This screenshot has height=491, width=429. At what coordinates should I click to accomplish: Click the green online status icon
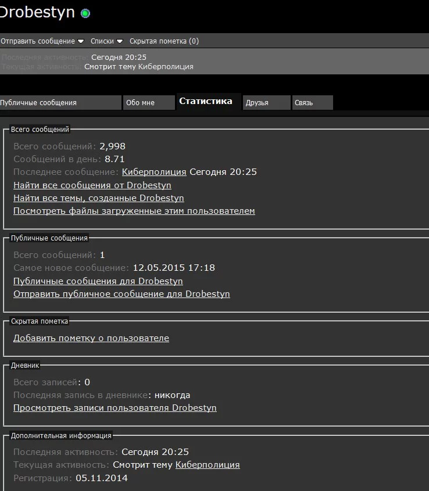85,13
